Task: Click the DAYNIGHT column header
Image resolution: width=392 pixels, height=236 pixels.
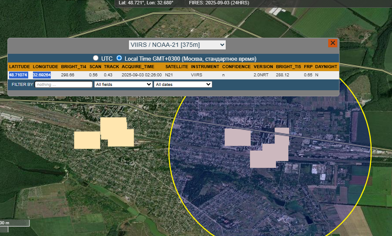Action: [x=326, y=67]
